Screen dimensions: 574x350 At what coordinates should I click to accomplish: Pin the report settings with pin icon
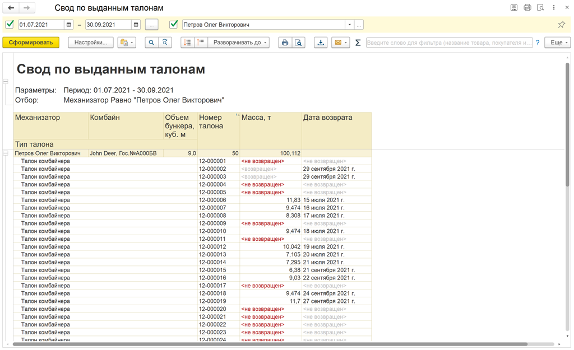point(561,25)
